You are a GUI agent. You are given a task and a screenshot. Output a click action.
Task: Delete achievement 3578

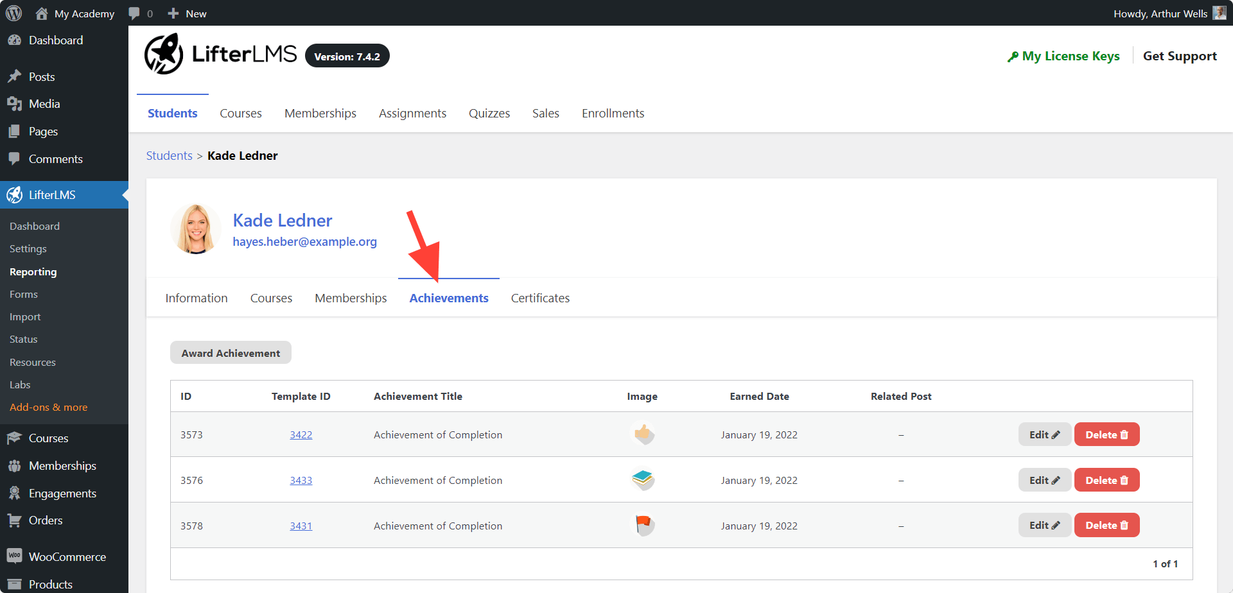click(1106, 525)
